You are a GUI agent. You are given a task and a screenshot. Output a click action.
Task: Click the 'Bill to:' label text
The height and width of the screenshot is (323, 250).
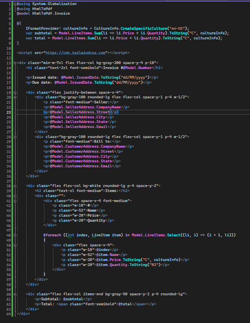[x=103, y=141]
